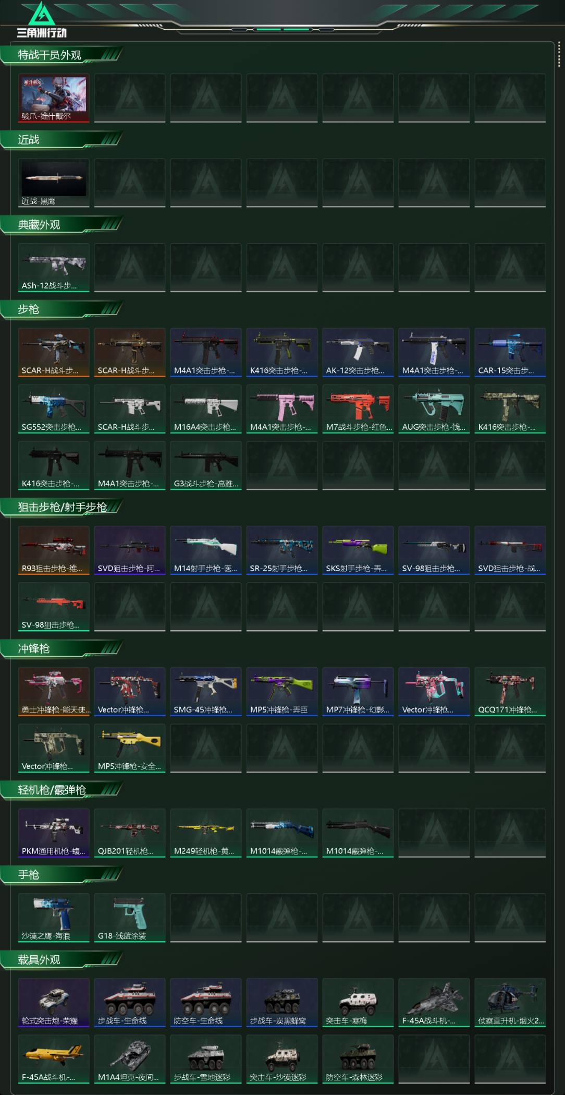Click the R93狙击步枪 skin
Viewport: 565px width, 1095px height.
click(x=54, y=550)
